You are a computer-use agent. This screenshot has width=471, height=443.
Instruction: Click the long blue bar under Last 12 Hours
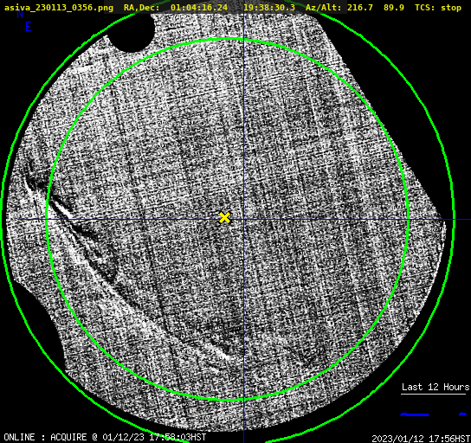pos(415,414)
